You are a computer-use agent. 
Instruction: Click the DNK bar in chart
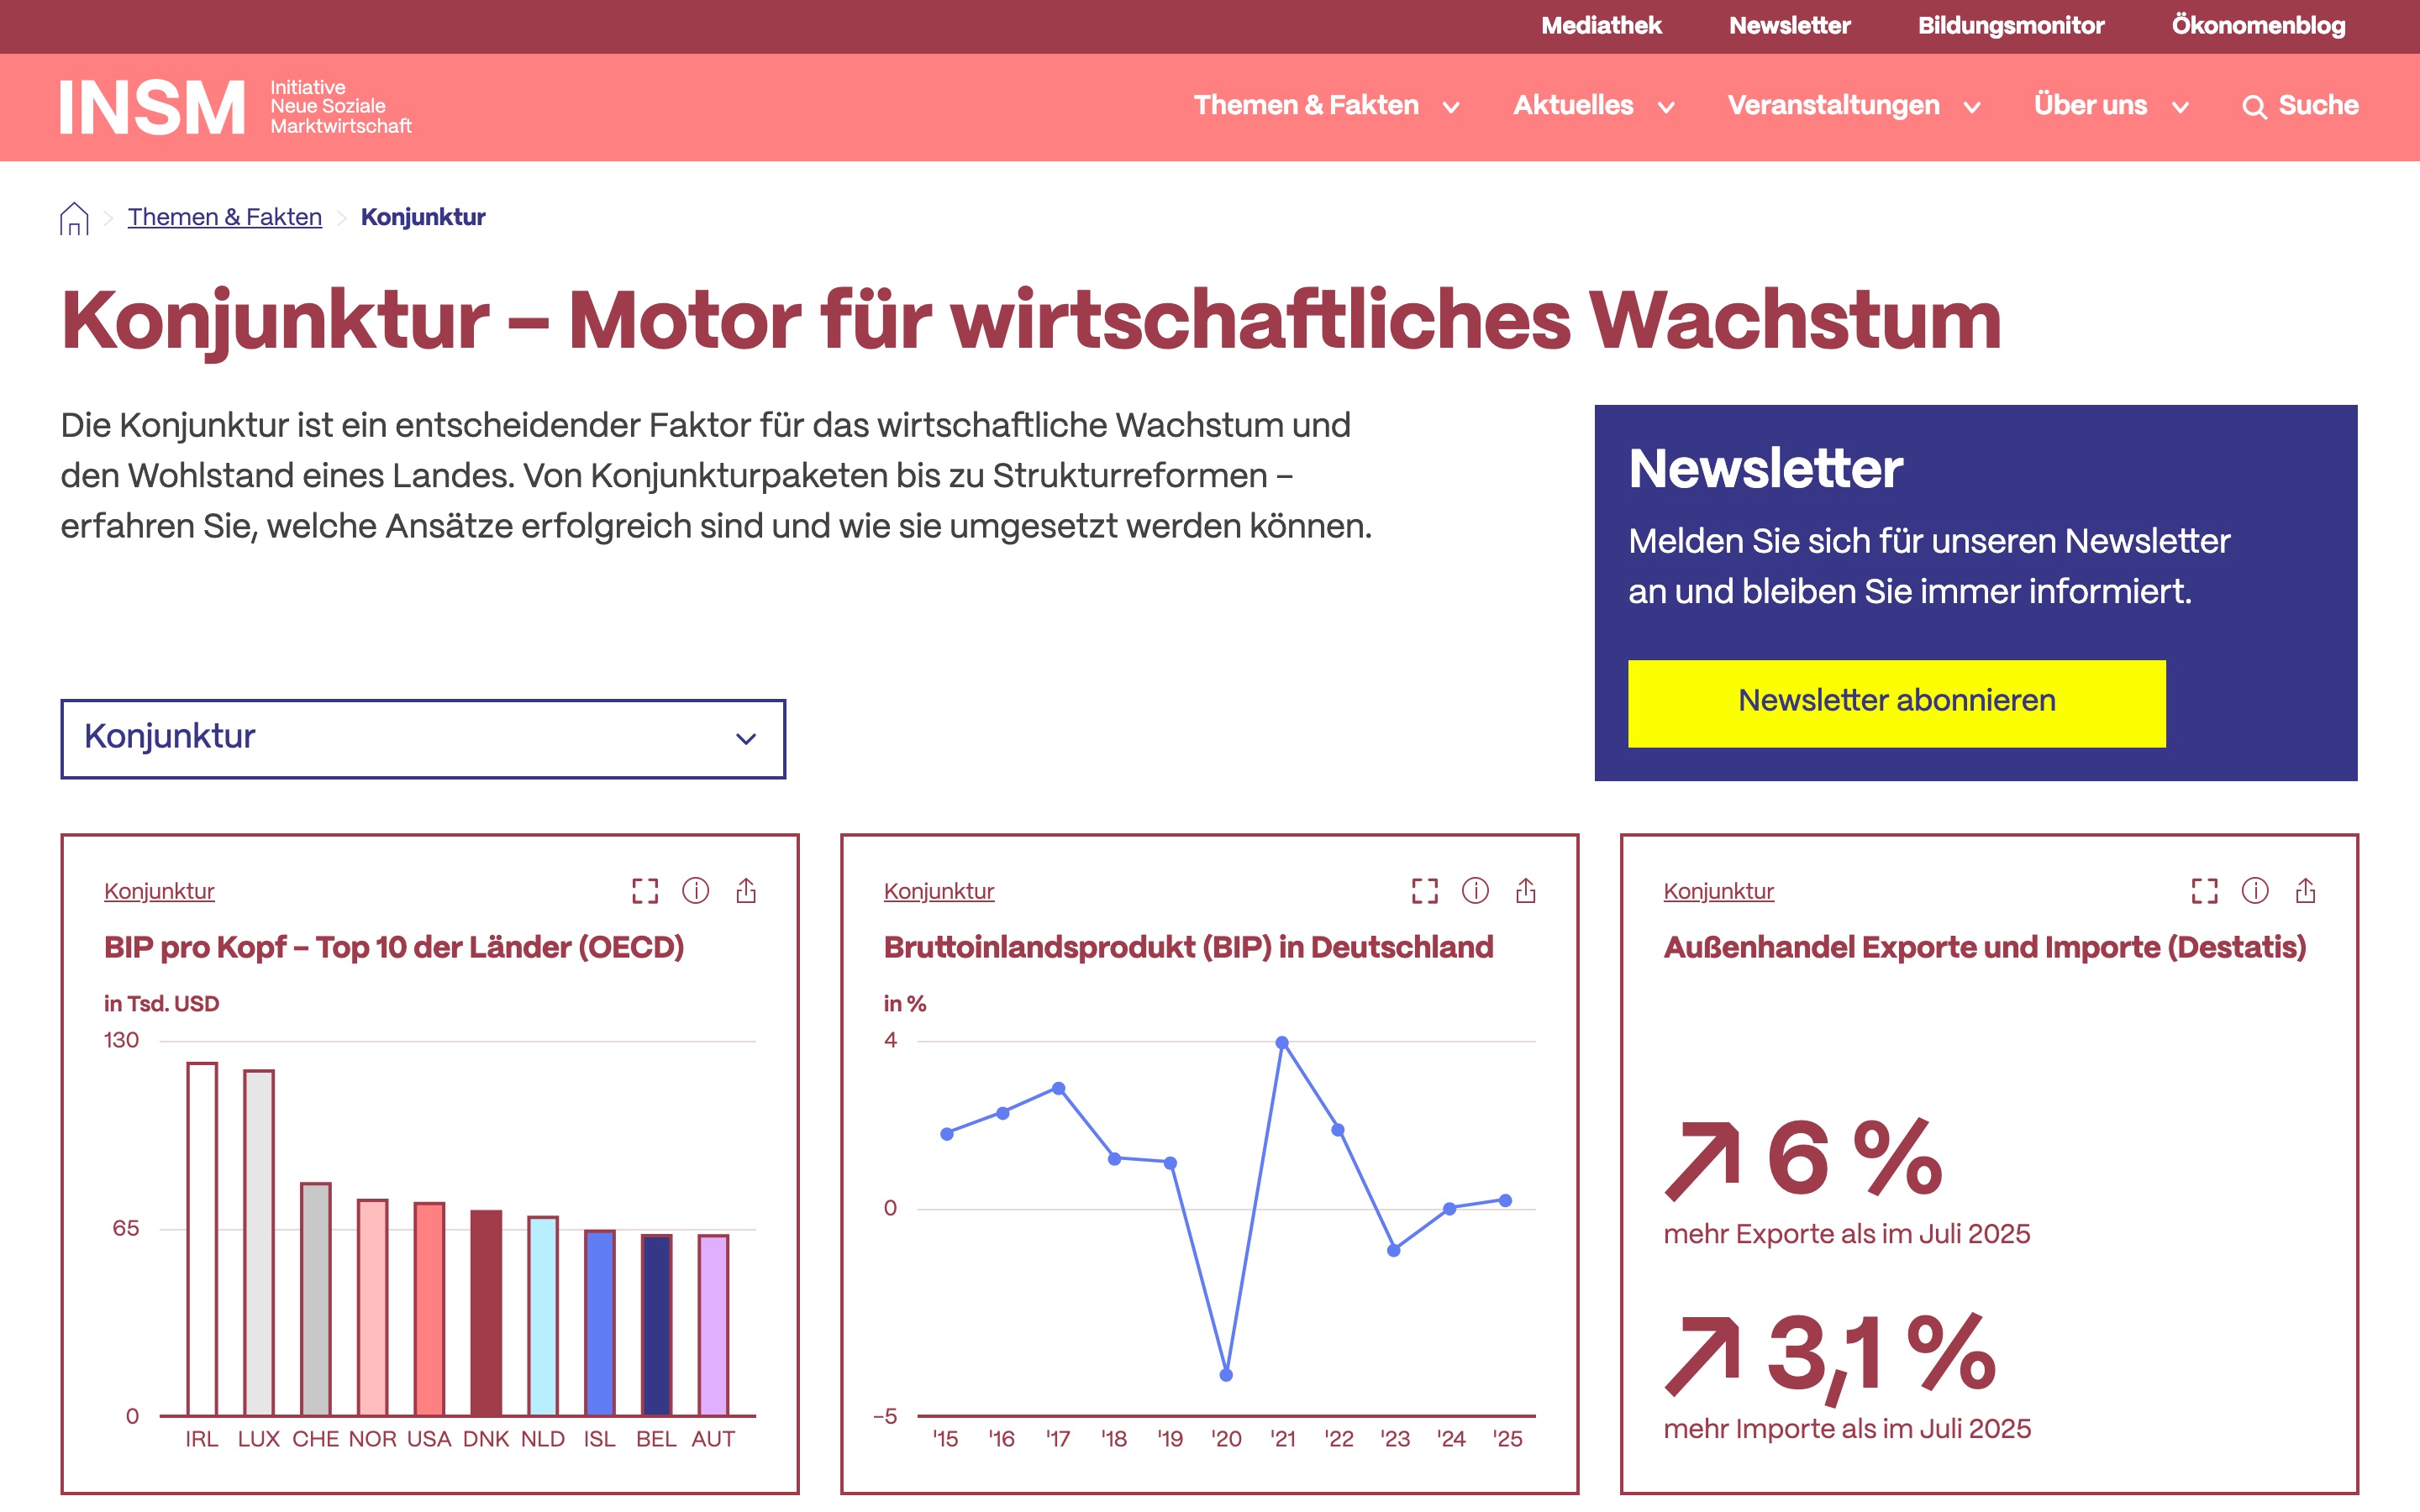coord(486,1312)
